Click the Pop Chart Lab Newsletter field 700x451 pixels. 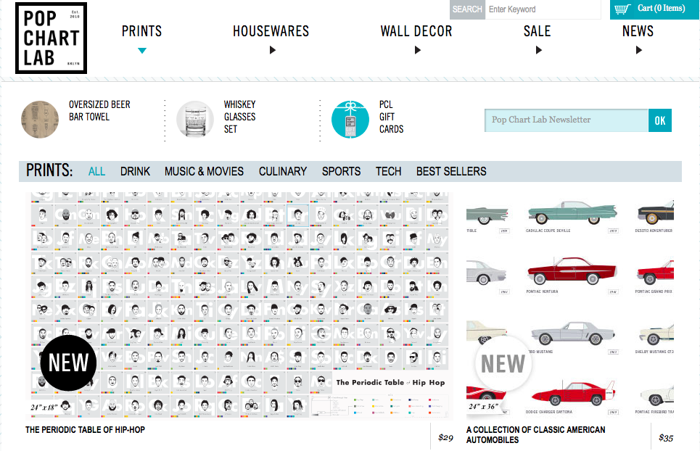(566, 120)
